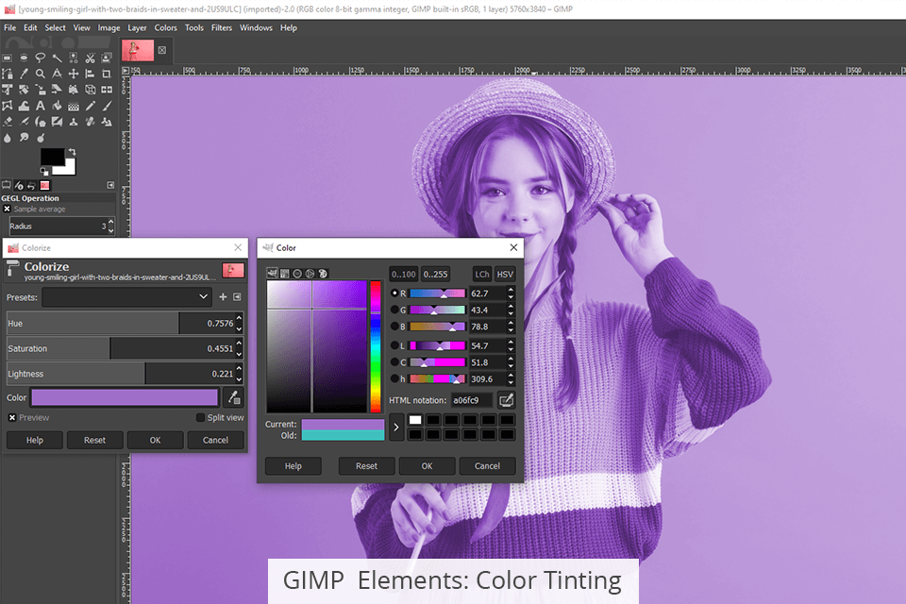Open the Layer menu
906x604 pixels.
[x=137, y=27]
